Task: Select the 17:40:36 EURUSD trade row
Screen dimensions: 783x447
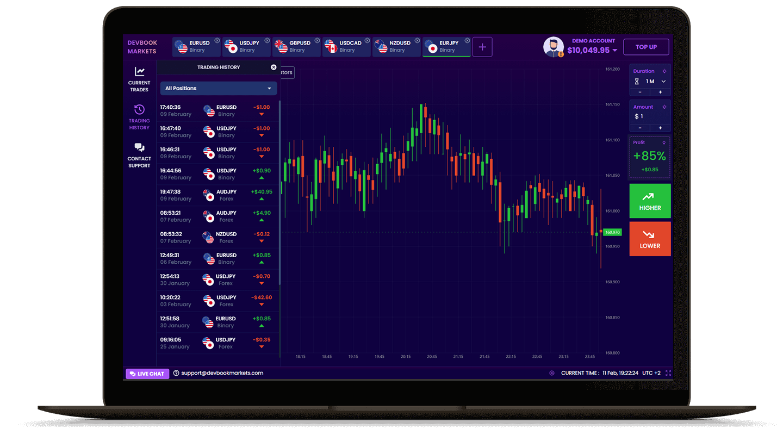Action: tap(217, 110)
